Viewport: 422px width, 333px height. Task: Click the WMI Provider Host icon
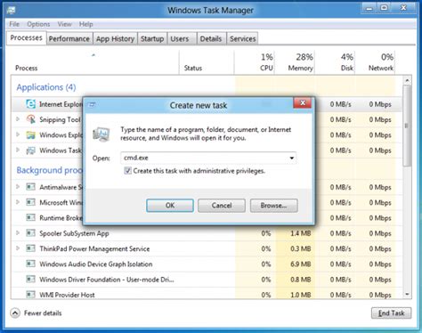(30, 295)
